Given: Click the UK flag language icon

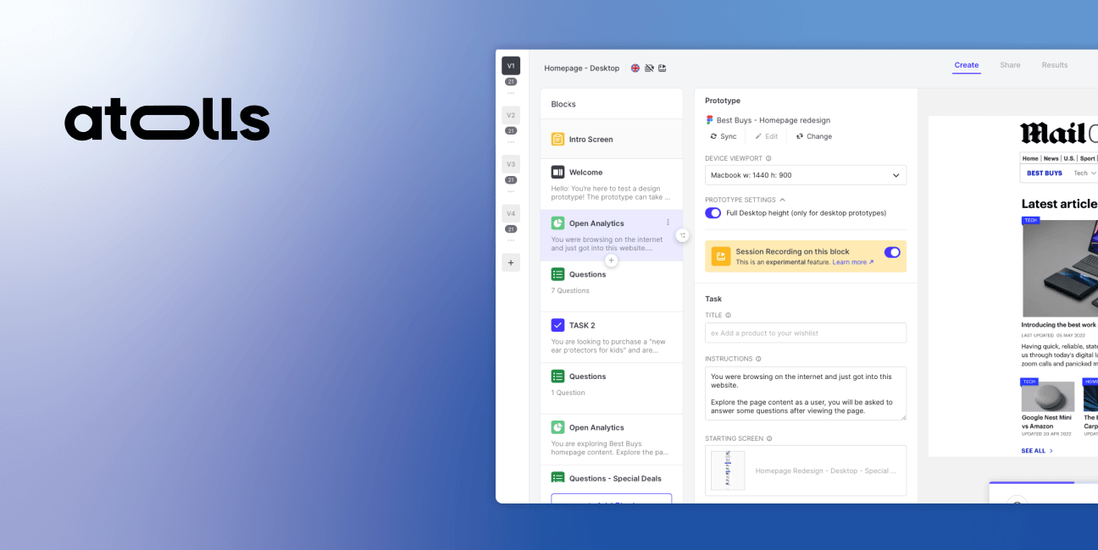Looking at the screenshot, I should (x=635, y=68).
